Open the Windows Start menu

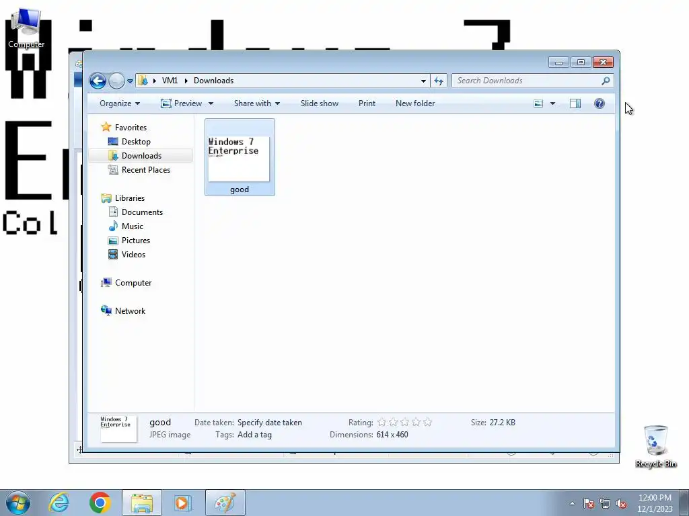click(17, 503)
